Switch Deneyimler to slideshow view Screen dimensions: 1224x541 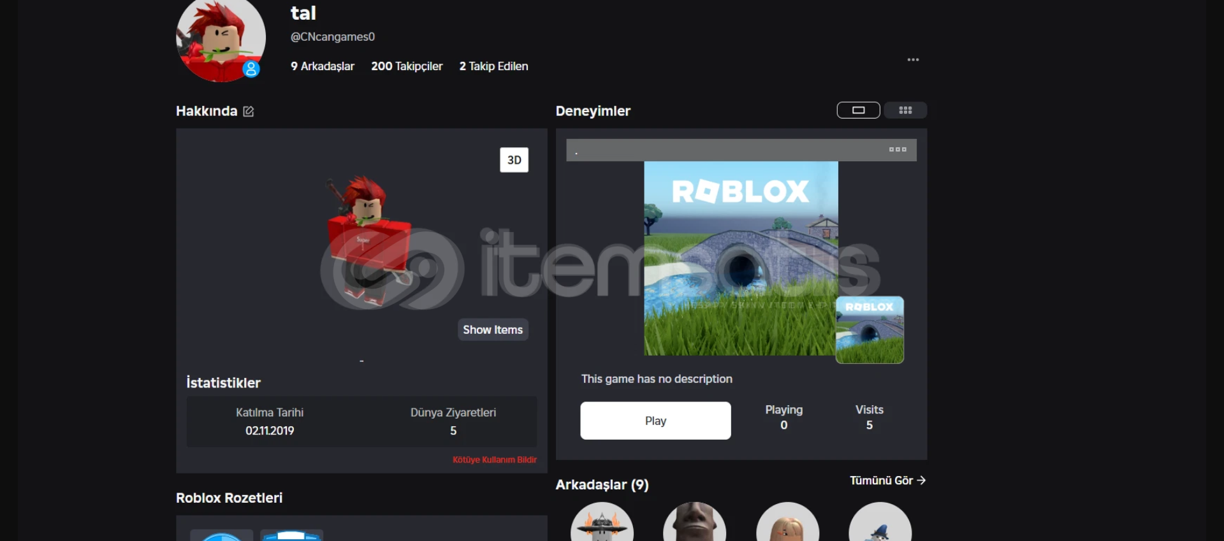coord(858,110)
